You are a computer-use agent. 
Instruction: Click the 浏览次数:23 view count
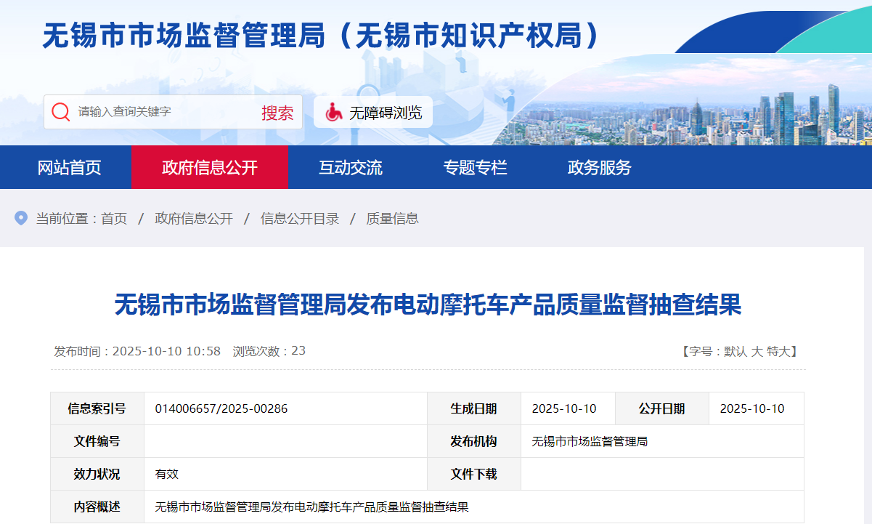pos(269,351)
